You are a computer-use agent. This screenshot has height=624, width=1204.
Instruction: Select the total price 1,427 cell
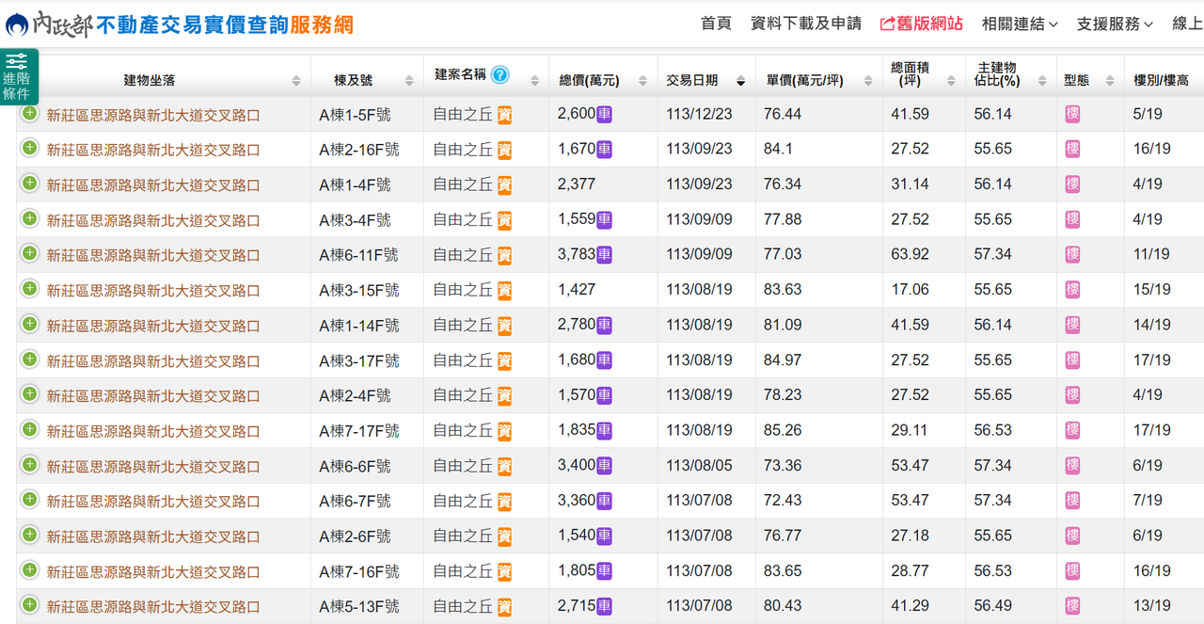point(577,290)
